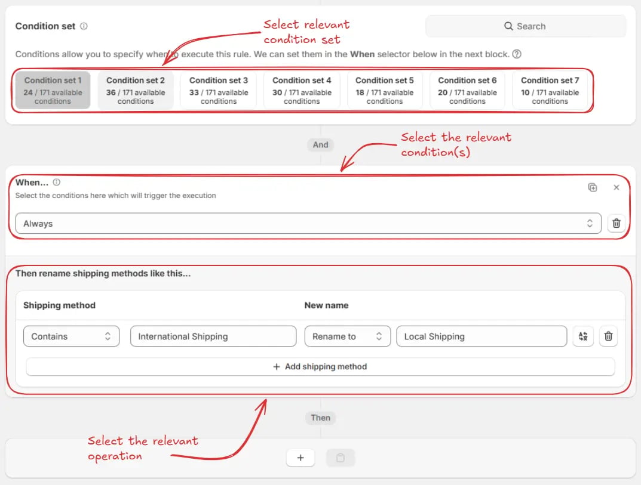This screenshot has height=485, width=641.
Task: Duplicate the When block via copy icon
Action: click(x=593, y=187)
